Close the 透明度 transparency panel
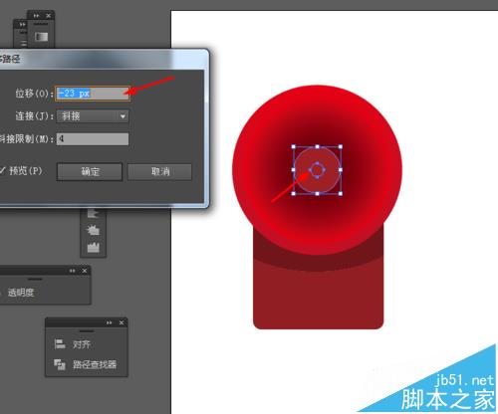 coord(85,271)
